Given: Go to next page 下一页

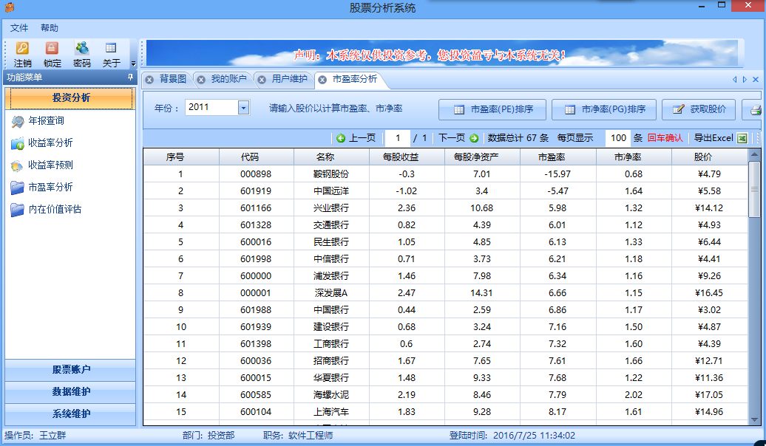Looking at the screenshot, I should [458, 138].
